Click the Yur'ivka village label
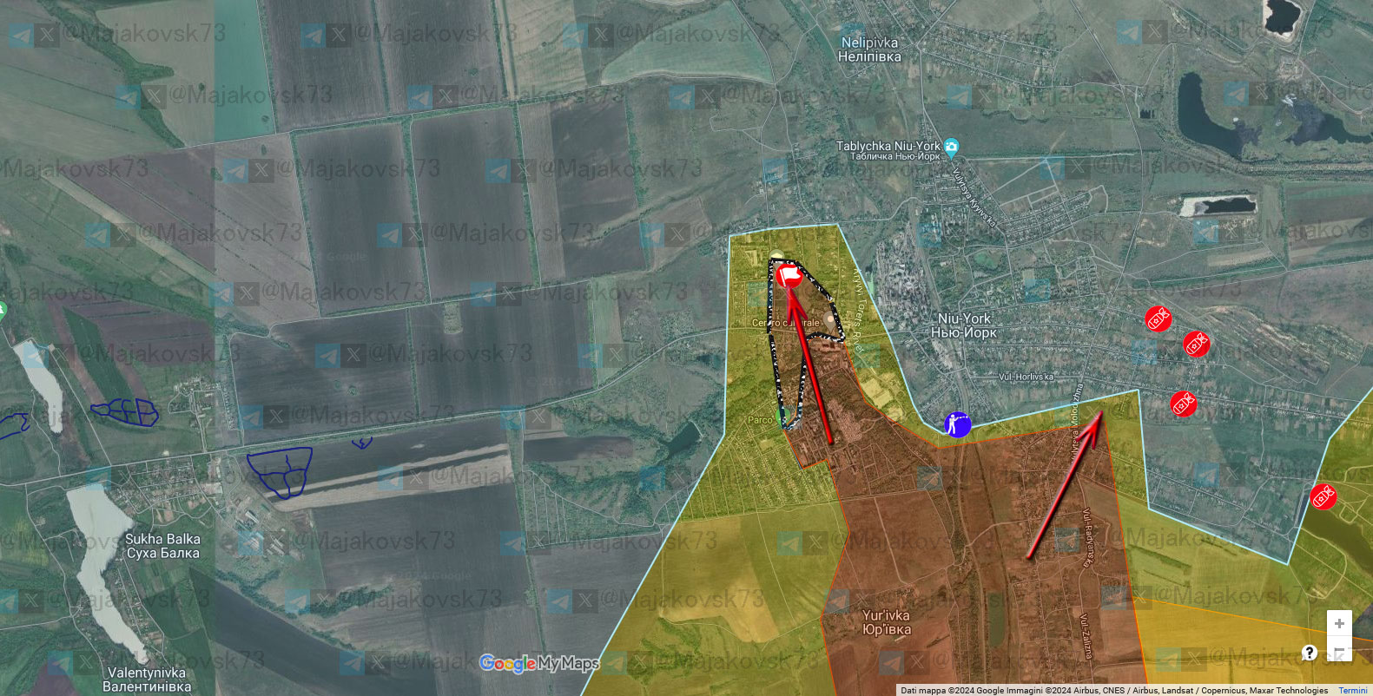The height and width of the screenshot is (696, 1373). point(887,622)
